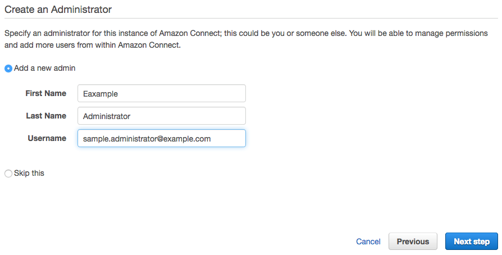This screenshot has width=502, height=255.
Task: Click the "Username" field label
Action: (47, 138)
